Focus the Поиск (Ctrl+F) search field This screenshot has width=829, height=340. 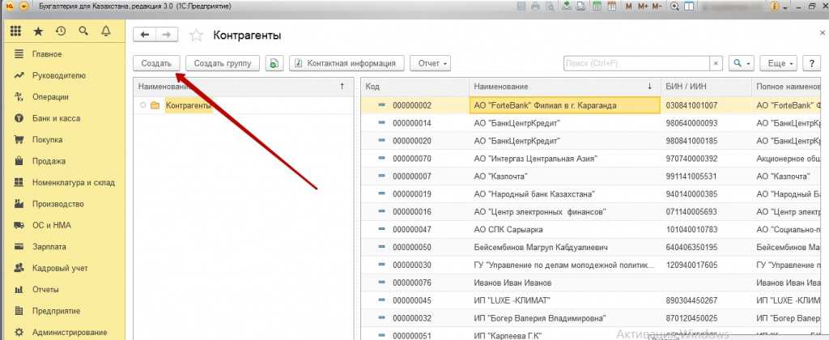(636, 63)
